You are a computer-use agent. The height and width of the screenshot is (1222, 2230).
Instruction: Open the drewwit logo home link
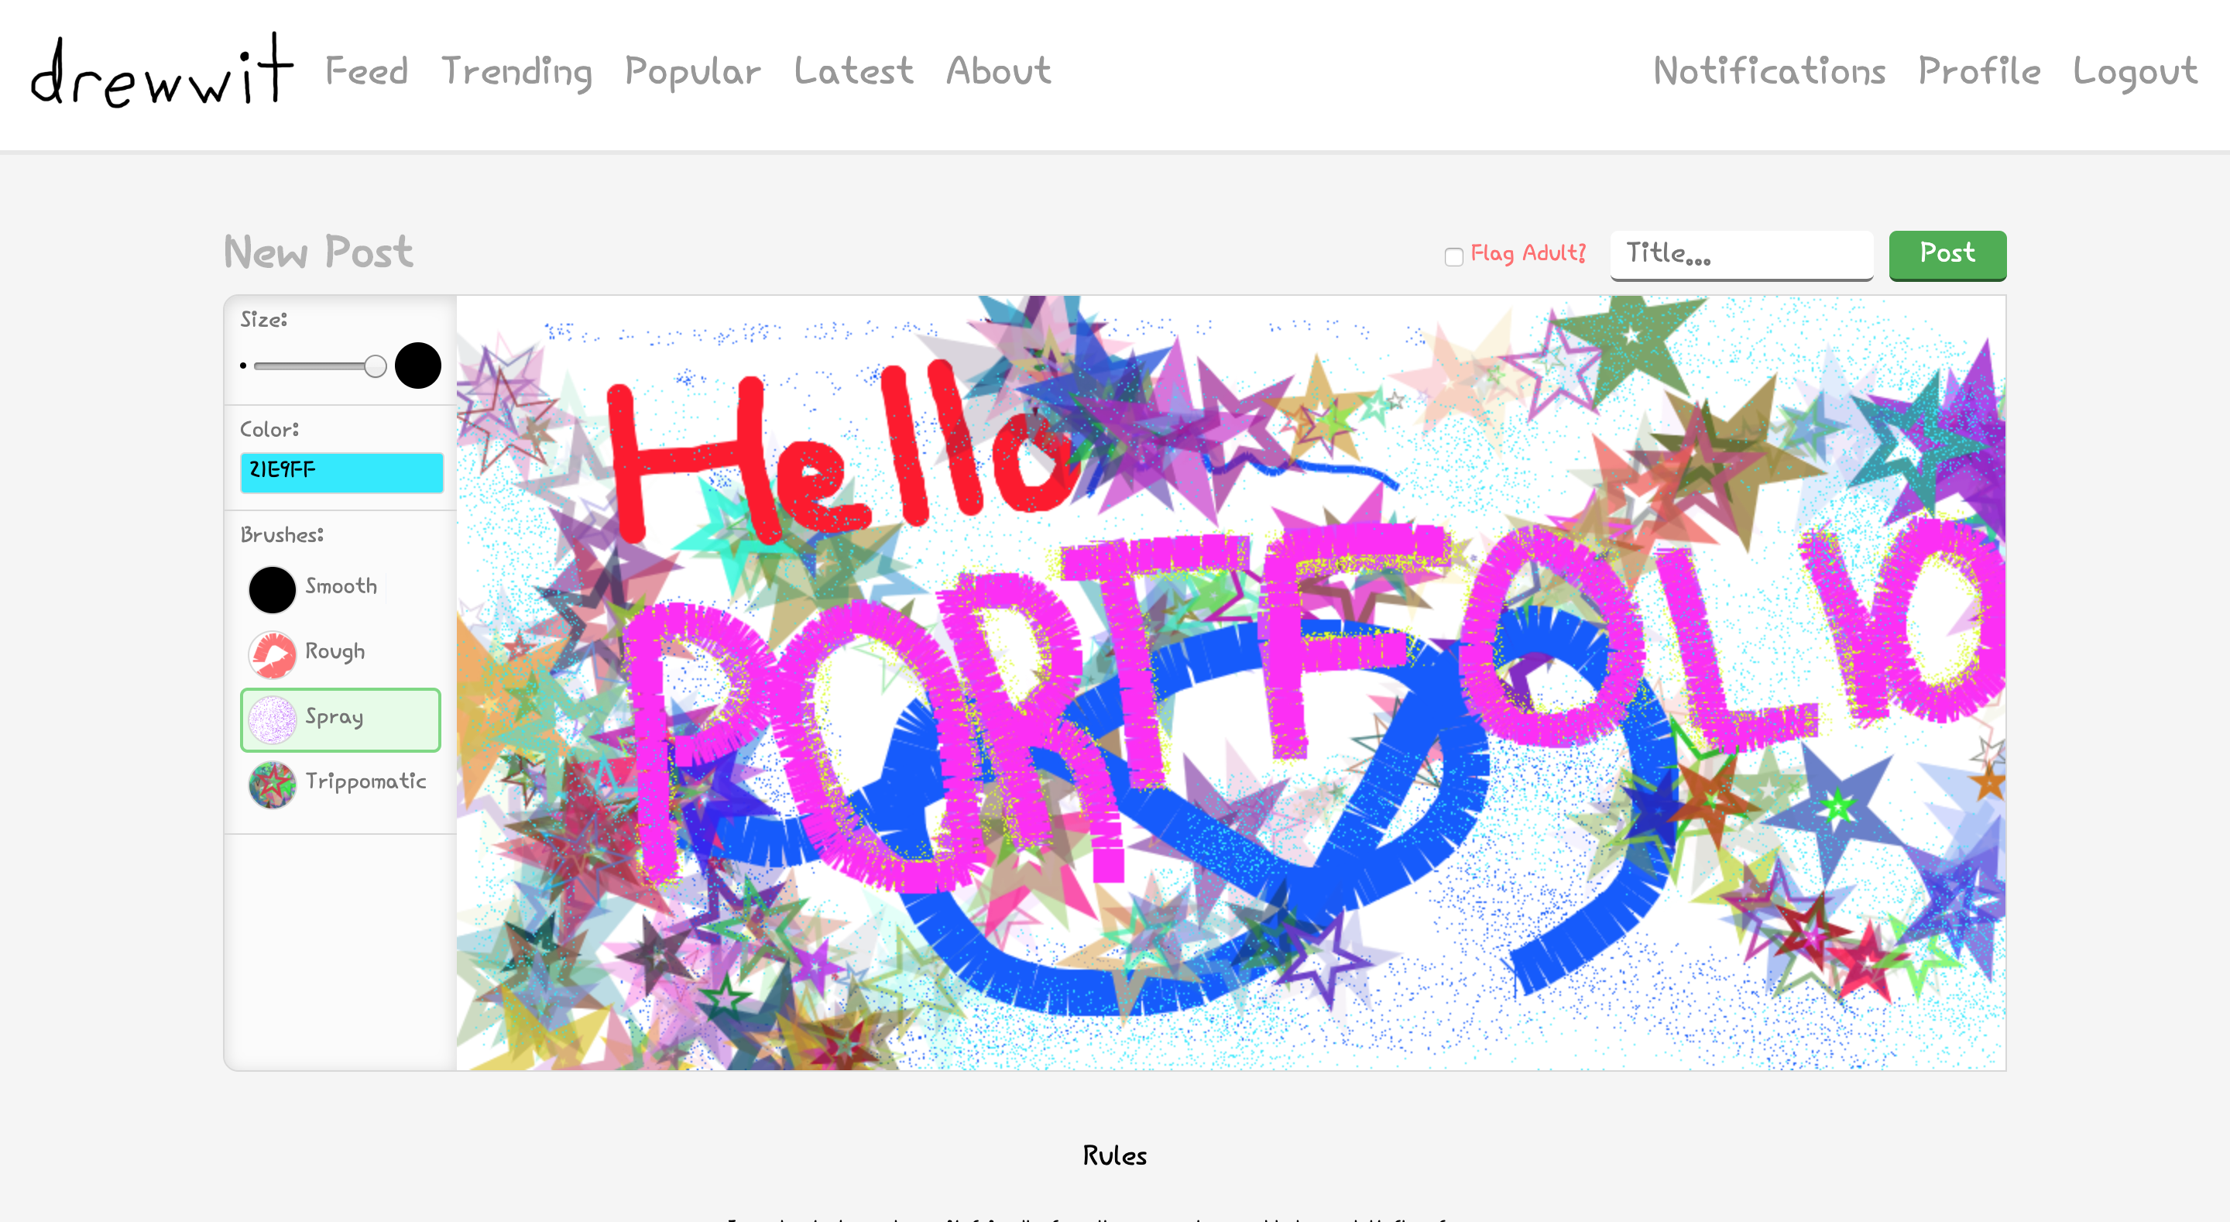163,71
